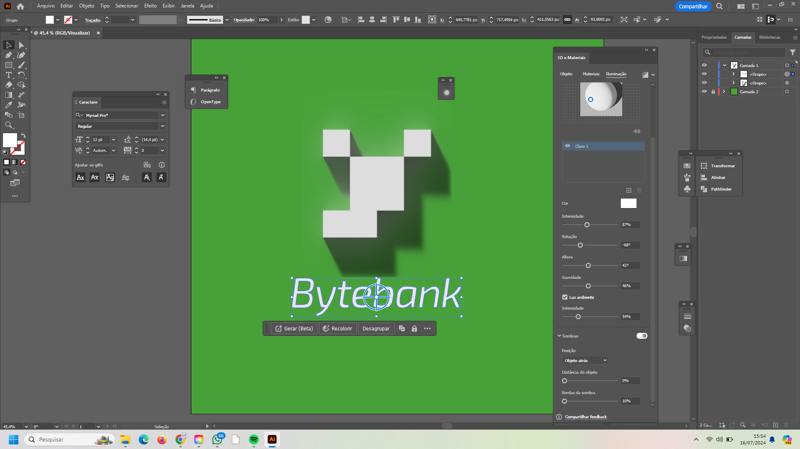Viewport: 800px width, 449px height.
Task: Click the Compartilhar button
Action: (x=693, y=6)
